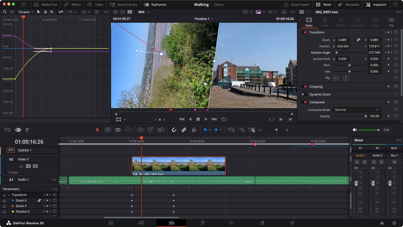The image size is (403, 227).
Task: Select the Selection Mode arrow tool
Action: coord(98,130)
